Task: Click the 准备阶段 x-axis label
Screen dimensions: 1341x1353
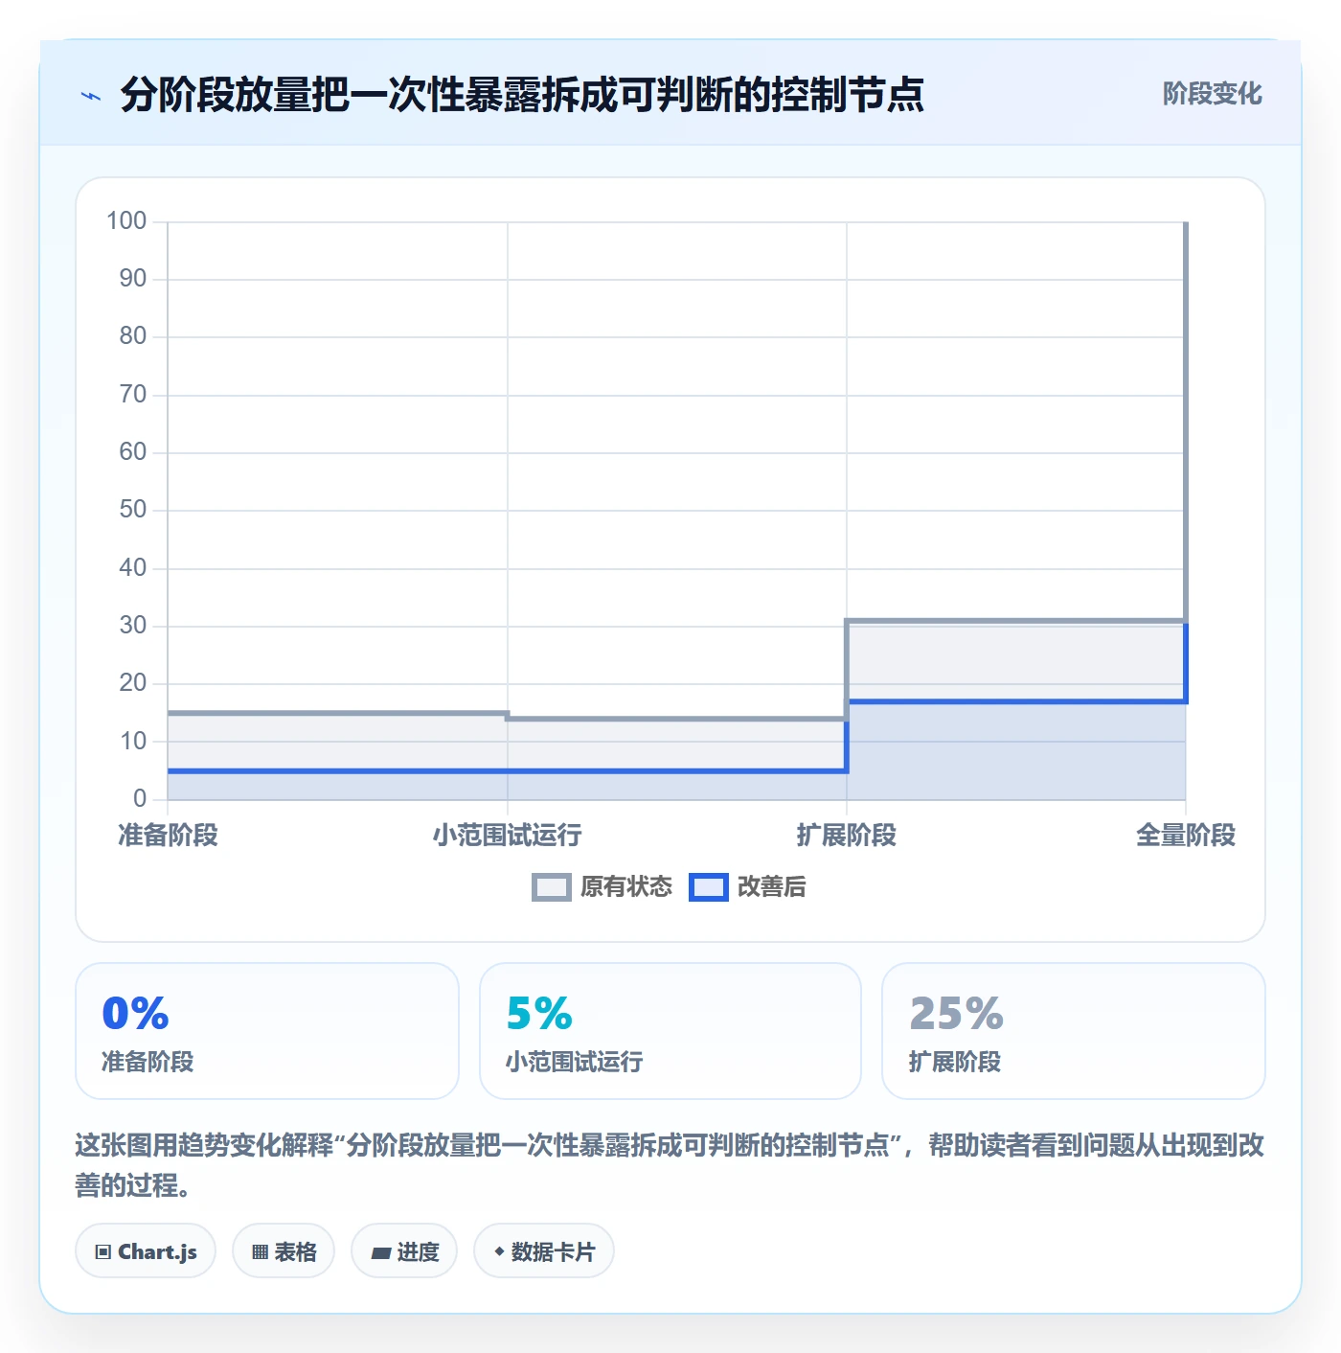Action: point(169,836)
